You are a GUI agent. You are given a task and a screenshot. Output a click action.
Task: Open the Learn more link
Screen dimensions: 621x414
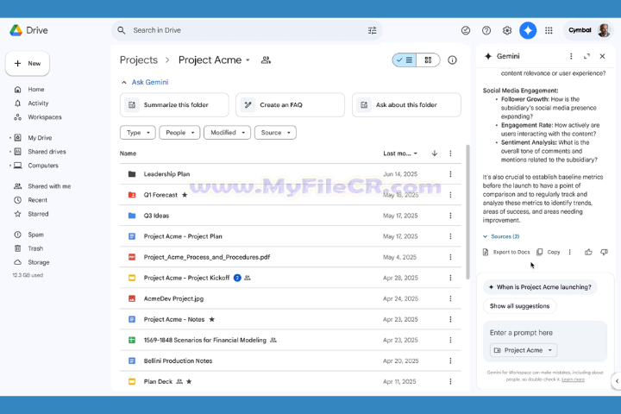coord(573,379)
